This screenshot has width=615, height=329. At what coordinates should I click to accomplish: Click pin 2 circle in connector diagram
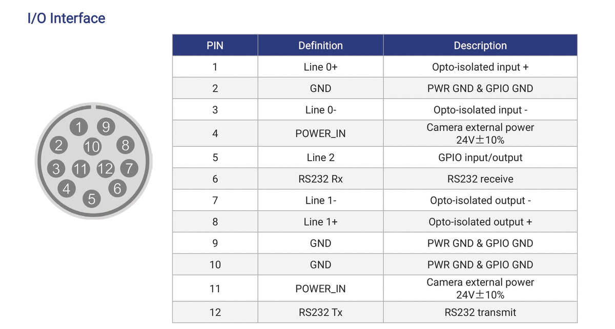click(x=58, y=145)
